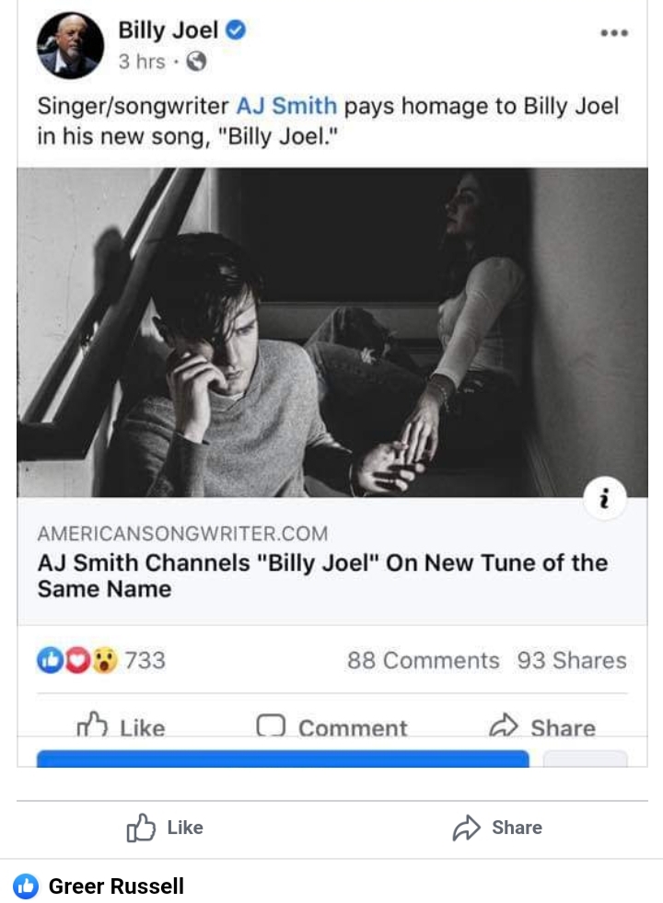This screenshot has width=663, height=903.
Task: Click Comment on the embedded post
Action: pyautogui.click(x=331, y=726)
